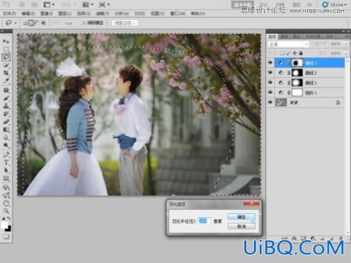
Task: Click the Lock all padlock icon
Action: click(301, 53)
